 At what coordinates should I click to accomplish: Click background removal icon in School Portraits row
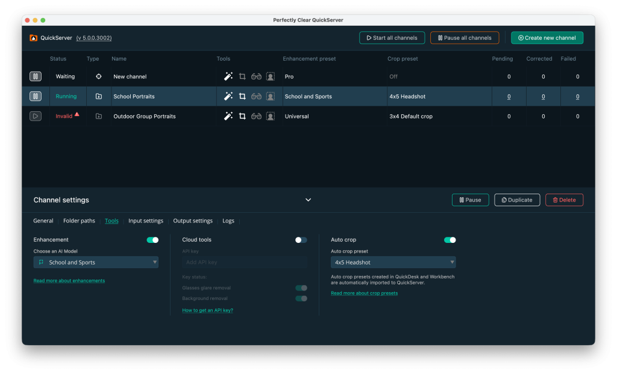click(271, 97)
